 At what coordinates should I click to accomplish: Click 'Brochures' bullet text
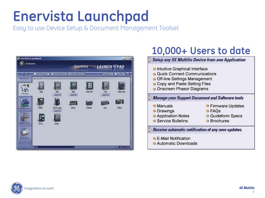tap(219, 121)
